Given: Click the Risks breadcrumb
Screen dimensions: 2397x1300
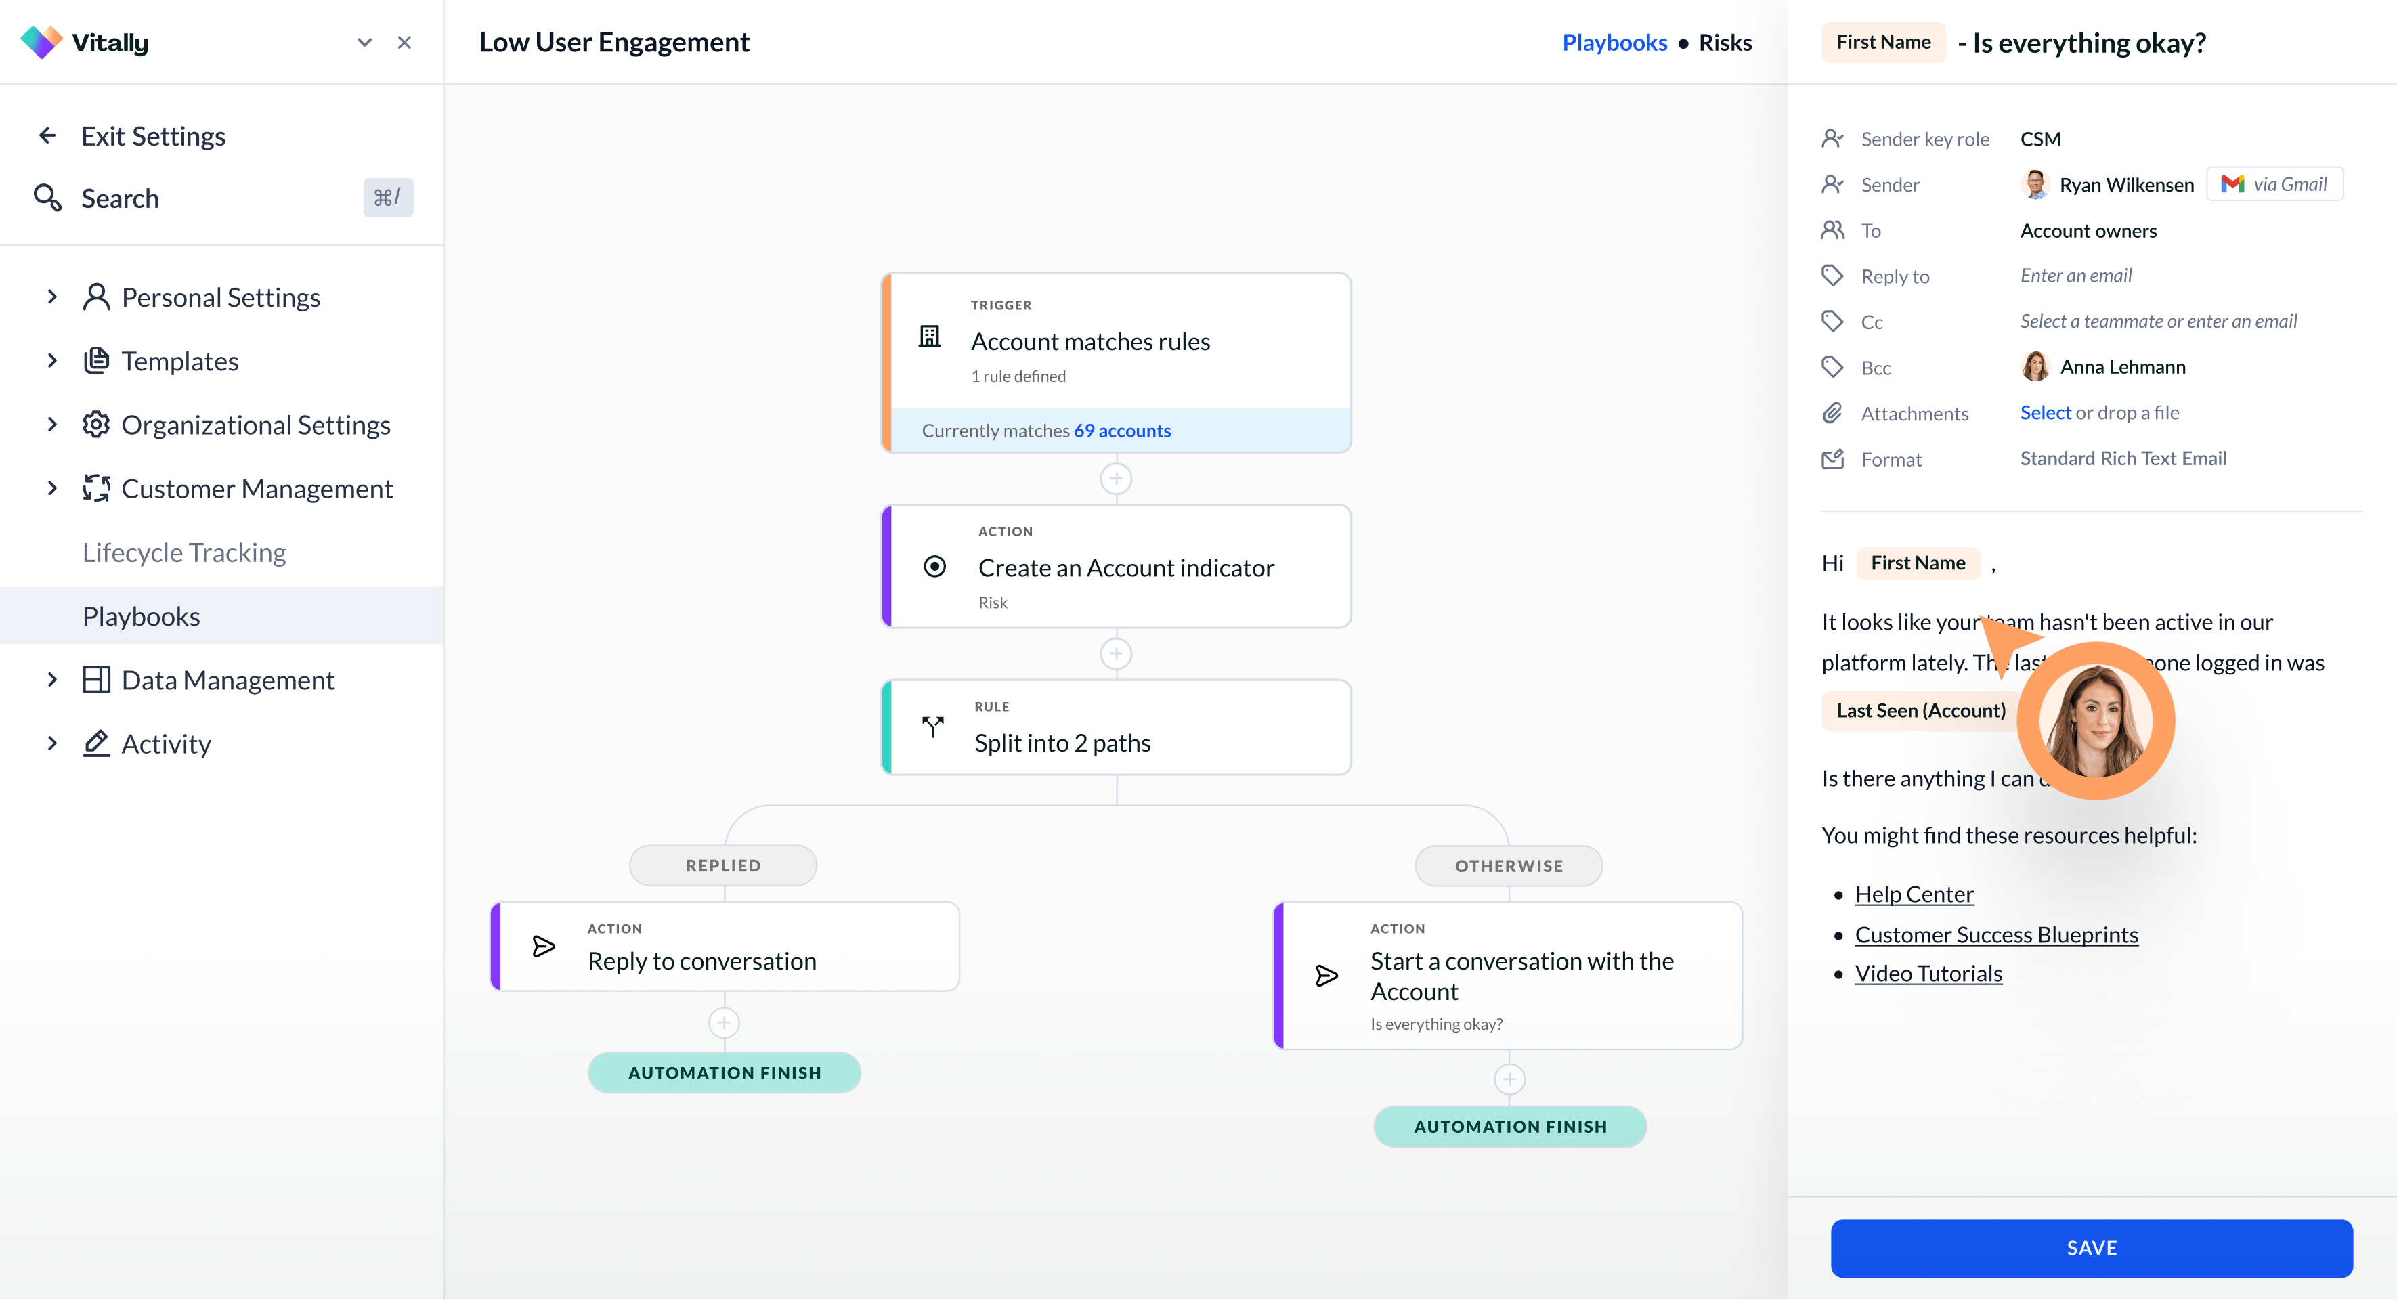Looking at the screenshot, I should [1725, 43].
